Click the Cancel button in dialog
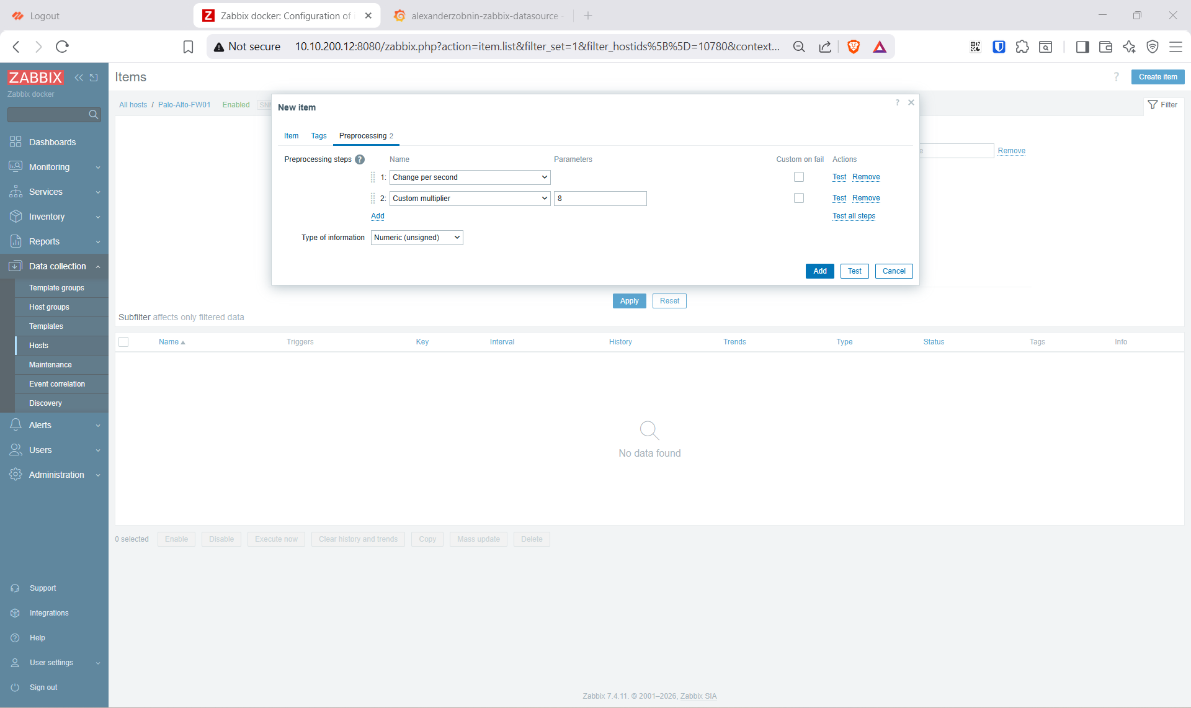This screenshot has width=1191, height=708. coord(894,271)
